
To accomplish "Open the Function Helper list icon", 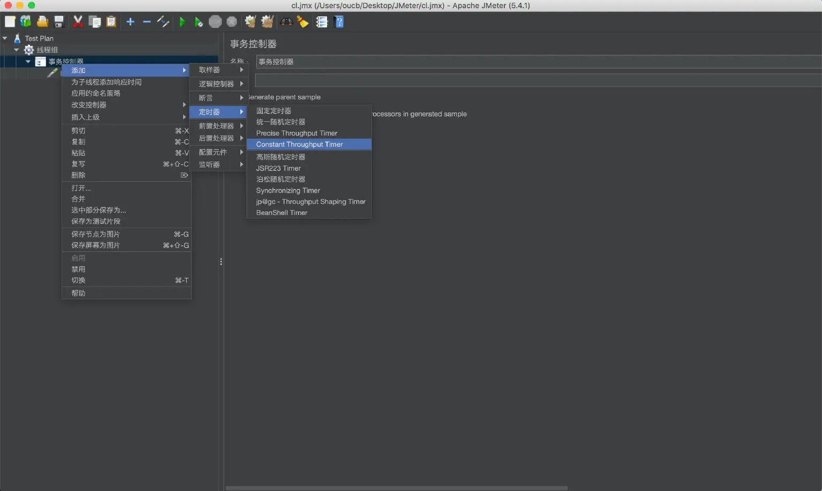I will (322, 22).
